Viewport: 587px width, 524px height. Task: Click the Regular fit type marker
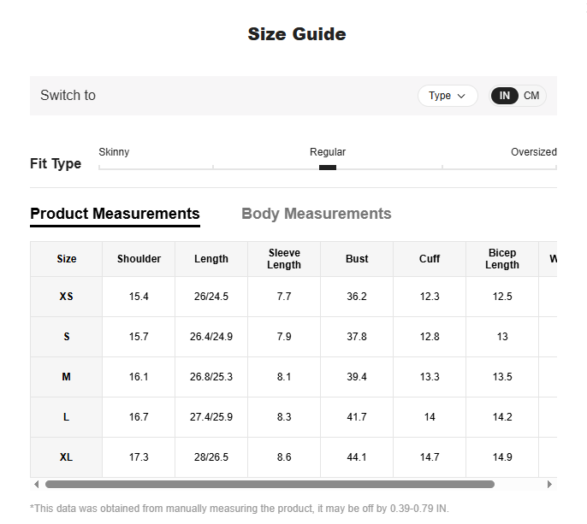[x=328, y=168]
